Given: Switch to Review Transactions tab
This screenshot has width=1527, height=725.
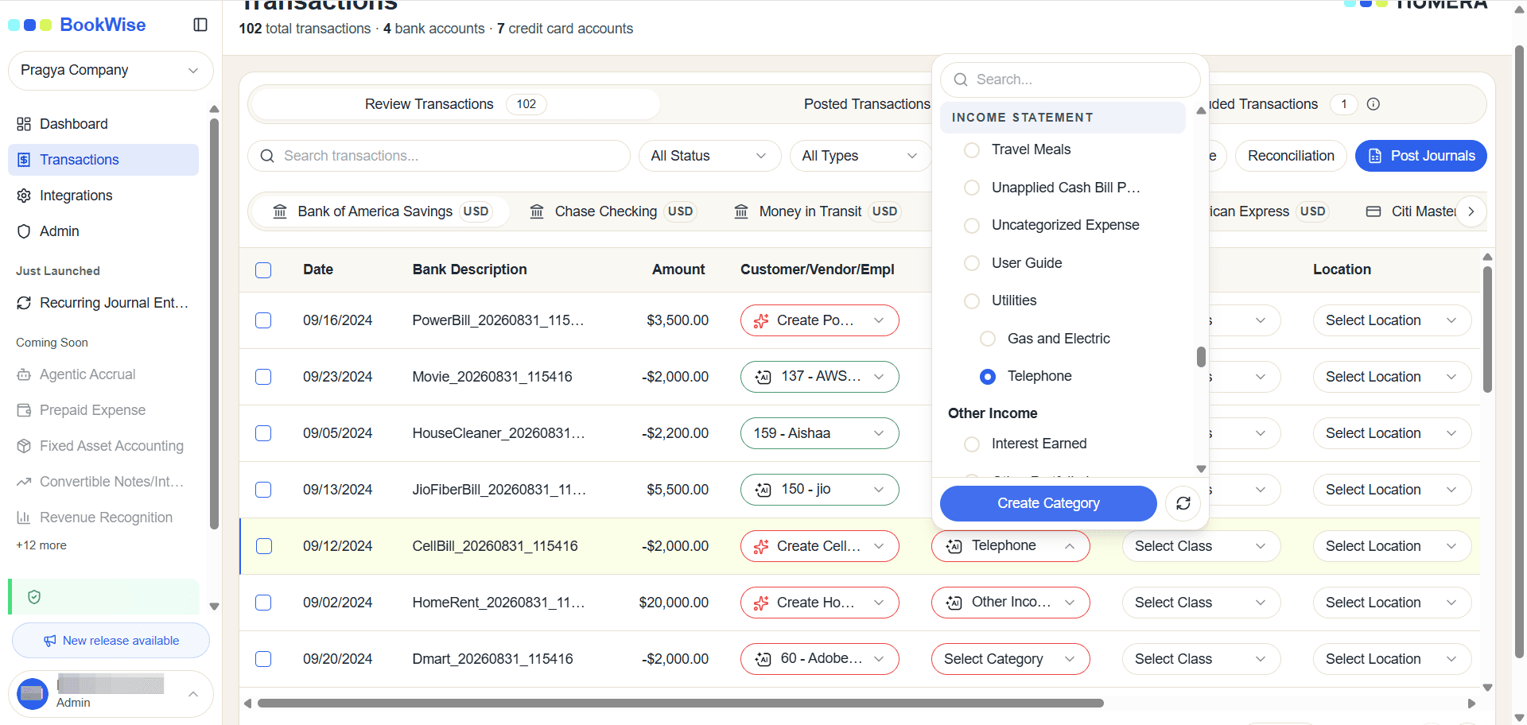Looking at the screenshot, I should 455,104.
